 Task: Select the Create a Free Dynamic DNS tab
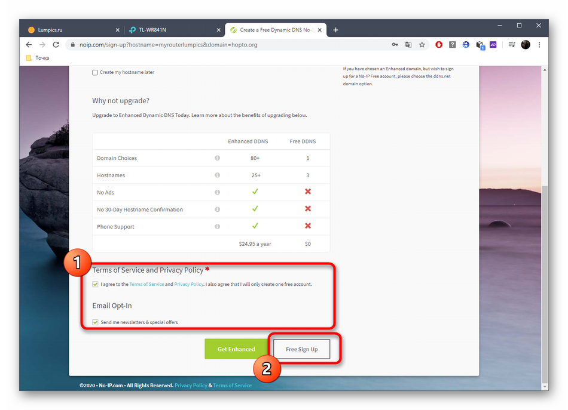pos(275,30)
